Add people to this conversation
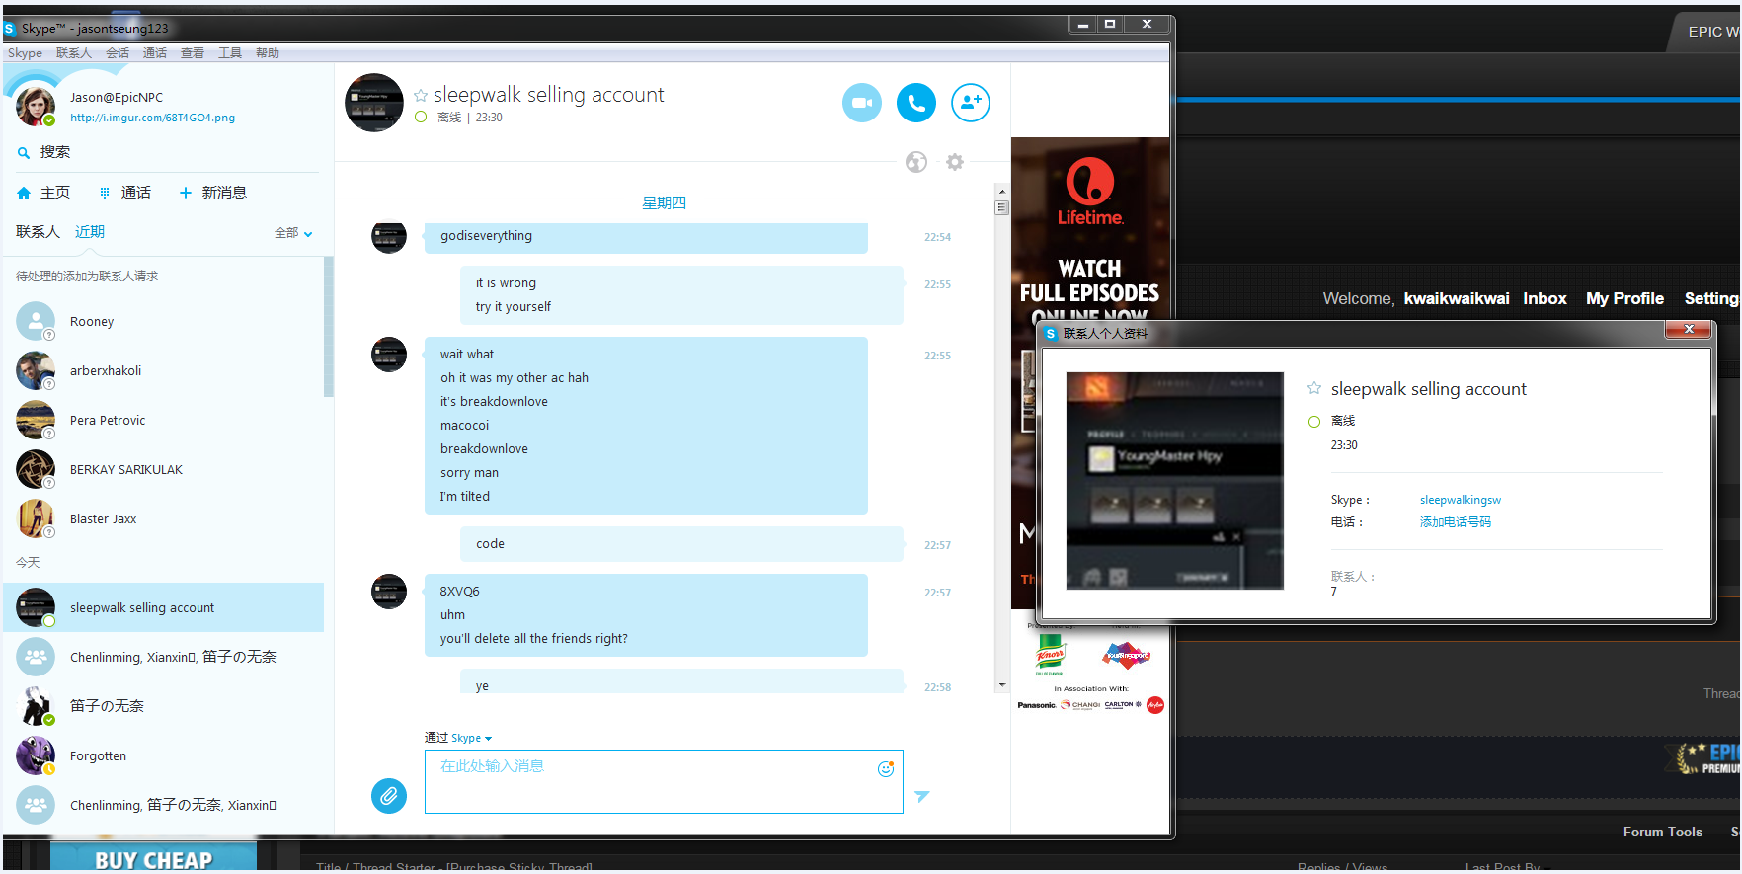Screen dimensions: 1742x874 click(971, 103)
